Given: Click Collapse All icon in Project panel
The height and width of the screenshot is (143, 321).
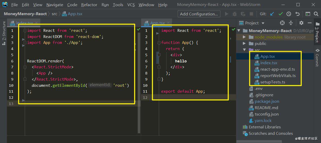Looking at the screenshot, I should (291, 23).
